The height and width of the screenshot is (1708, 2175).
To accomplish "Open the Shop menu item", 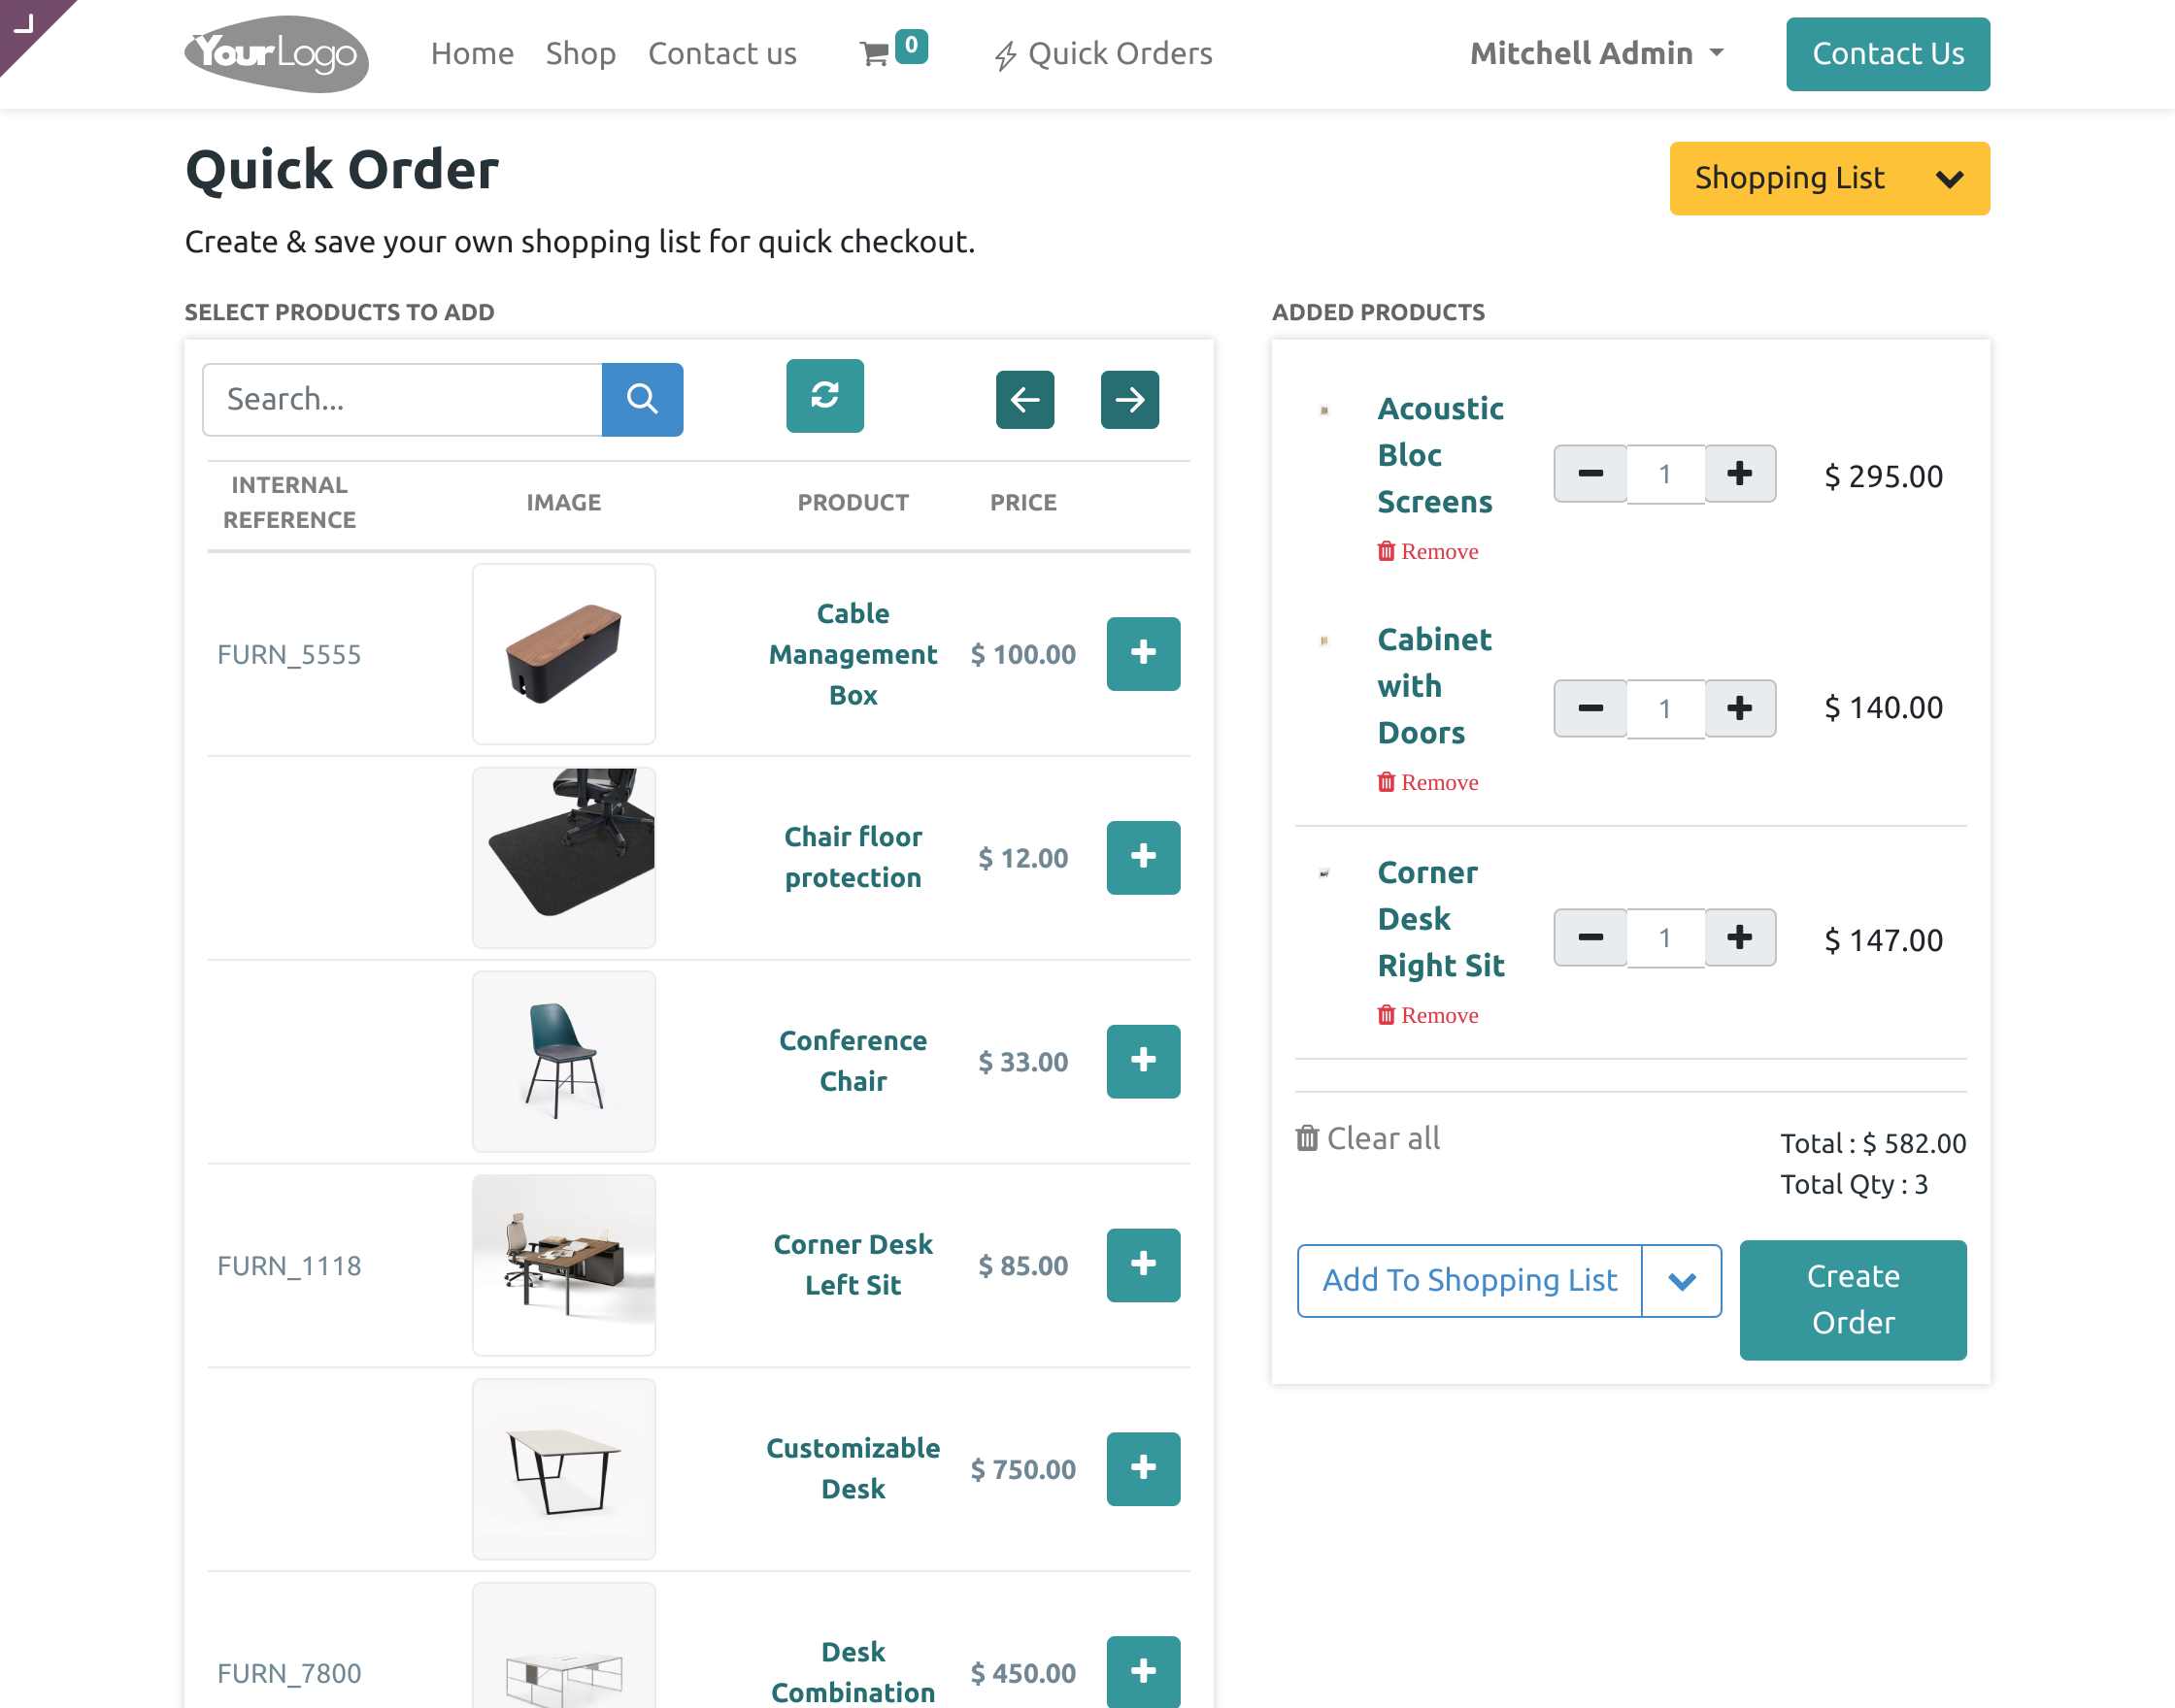I will tap(581, 54).
